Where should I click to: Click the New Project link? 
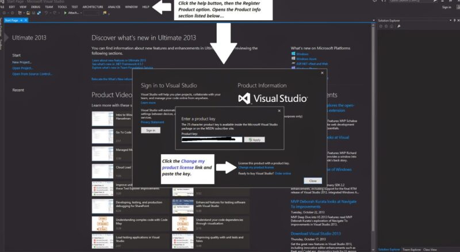click(x=22, y=62)
